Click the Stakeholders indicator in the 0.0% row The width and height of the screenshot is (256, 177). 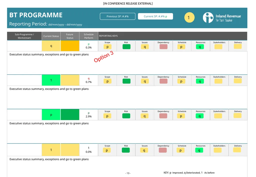point(217,150)
